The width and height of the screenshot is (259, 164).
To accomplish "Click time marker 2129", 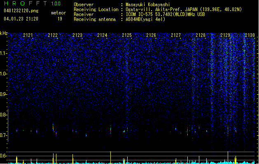I will tap(225, 35).
